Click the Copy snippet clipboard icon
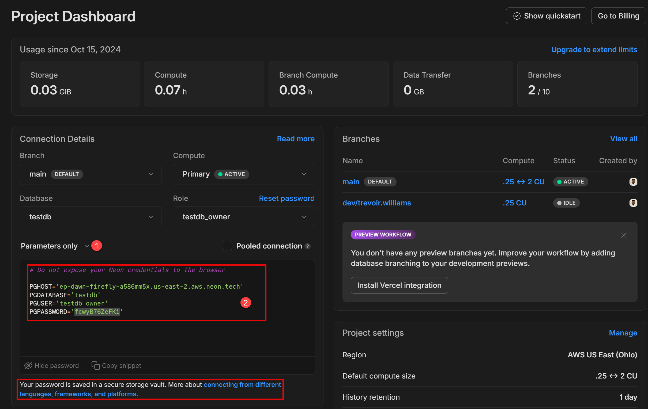This screenshot has height=409, width=648. (96, 365)
